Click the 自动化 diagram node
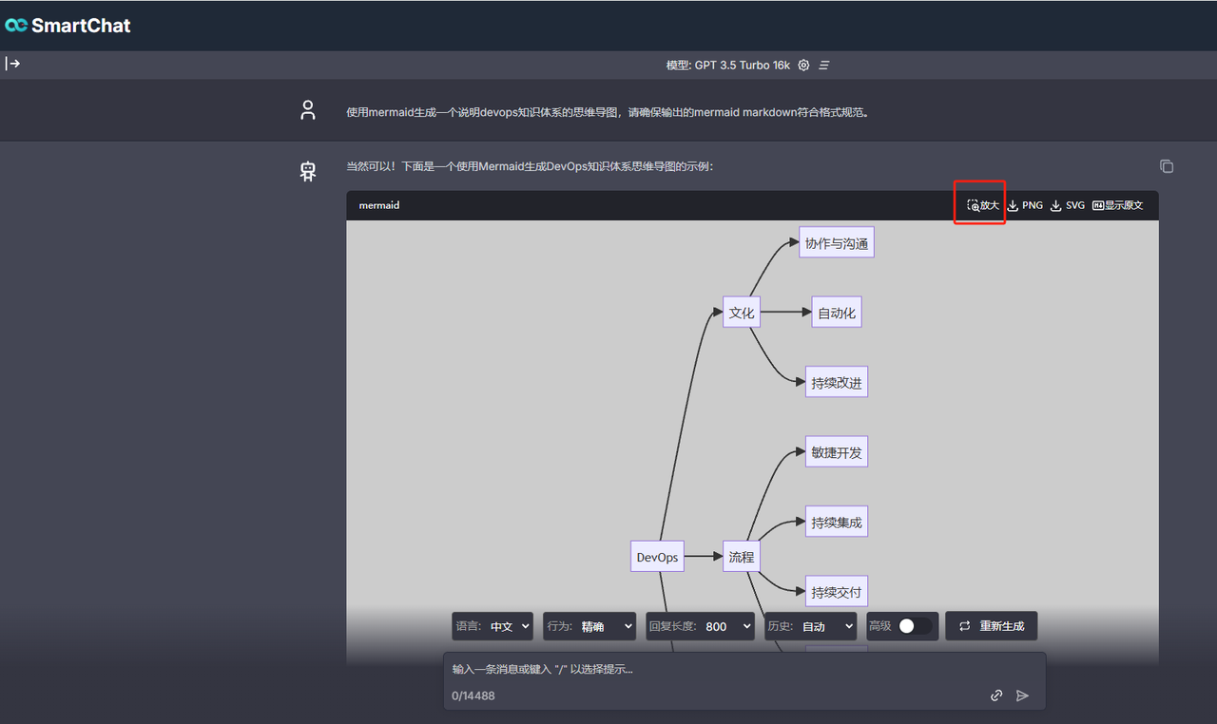Screen dimensions: 1217x724 point(837,313)
